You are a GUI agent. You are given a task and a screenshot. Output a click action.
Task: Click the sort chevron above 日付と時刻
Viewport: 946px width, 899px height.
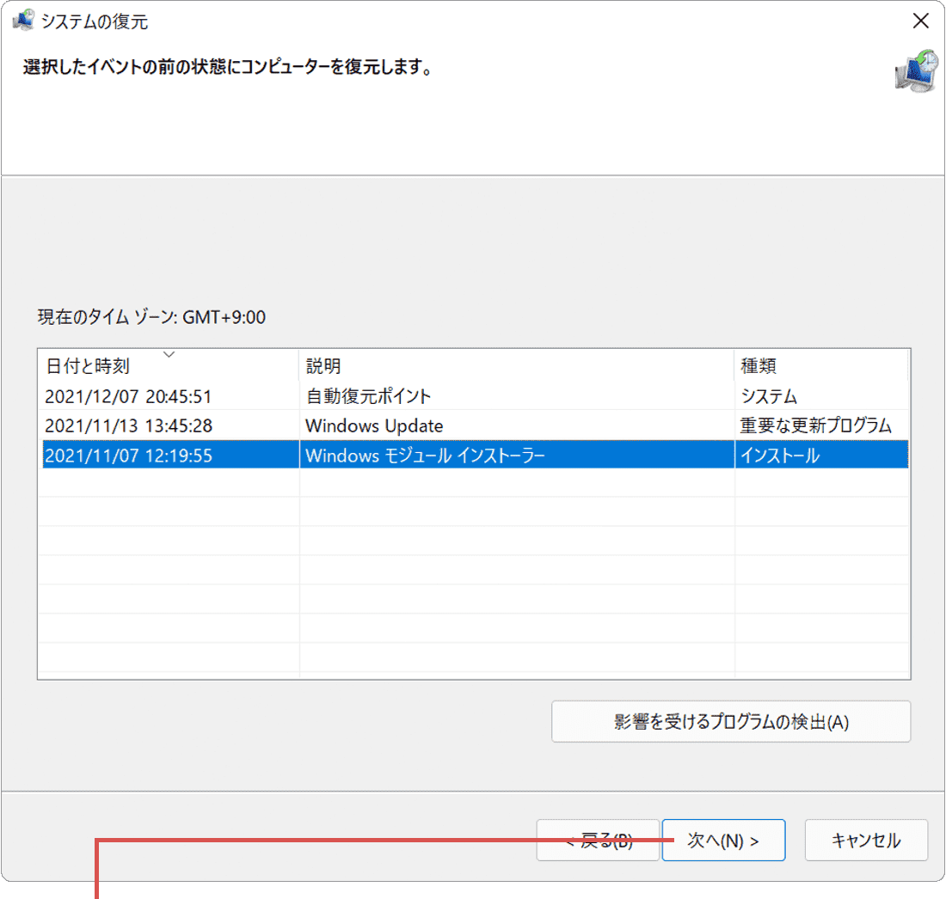tap(169, 353)
